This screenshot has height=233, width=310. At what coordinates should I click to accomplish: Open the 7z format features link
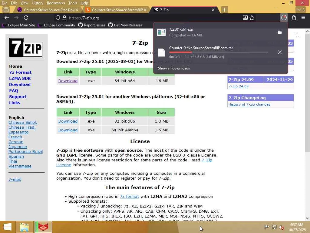129,196
